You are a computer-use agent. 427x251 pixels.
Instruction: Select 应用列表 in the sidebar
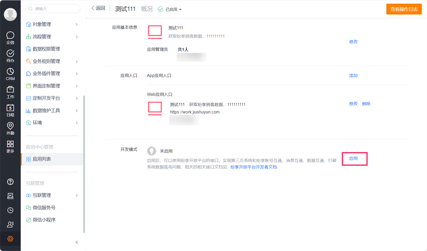[42, 159]
